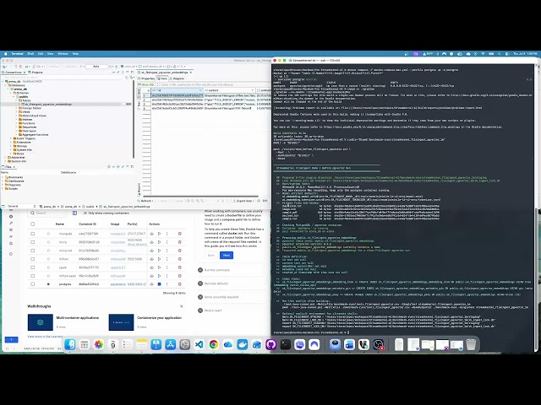Open more actions for postgres row
The height and width of the screenshot is (405, 541).
[x=167, y=284]
